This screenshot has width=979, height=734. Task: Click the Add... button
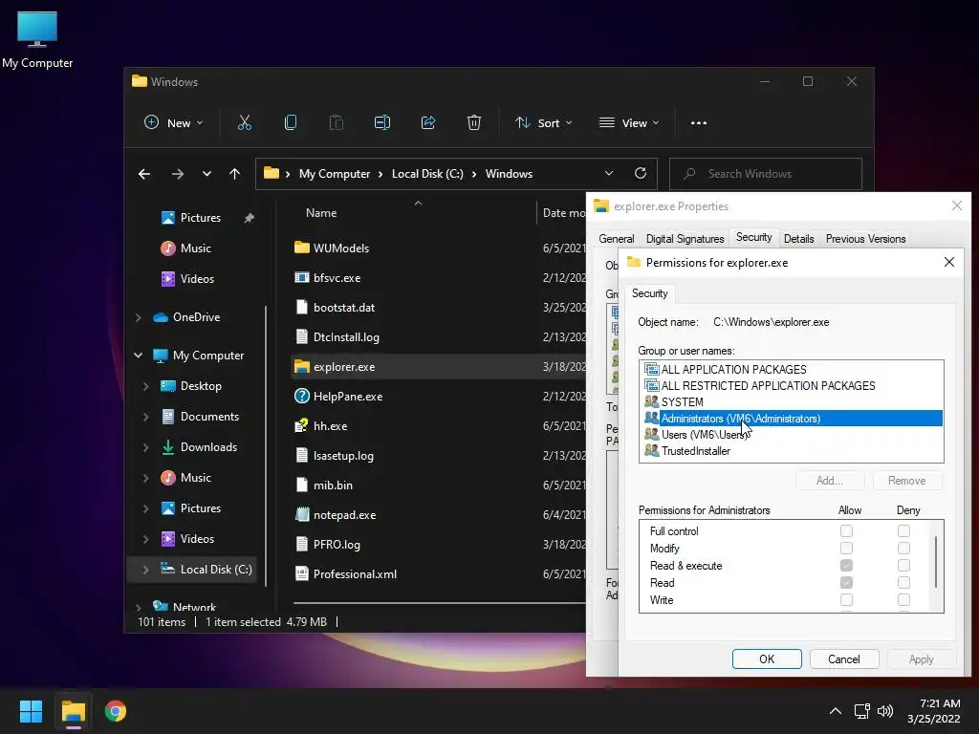tap(830, 481)
